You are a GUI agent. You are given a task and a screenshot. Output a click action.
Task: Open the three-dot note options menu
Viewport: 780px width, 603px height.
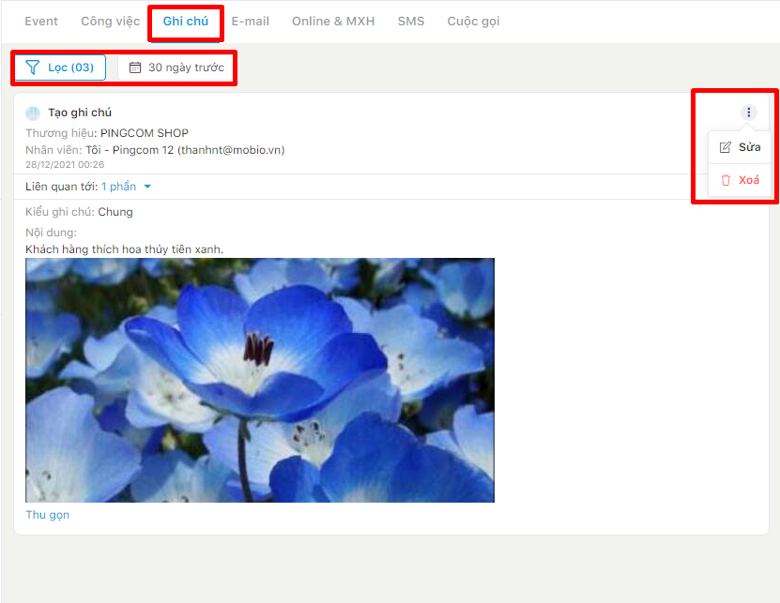coord(749,113)
